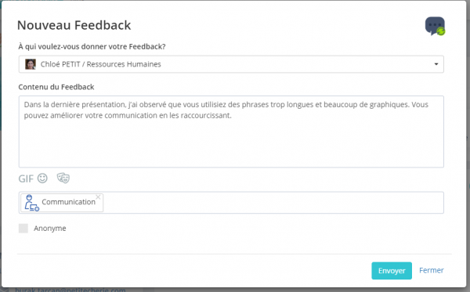Click the Anonyme label

50,229
